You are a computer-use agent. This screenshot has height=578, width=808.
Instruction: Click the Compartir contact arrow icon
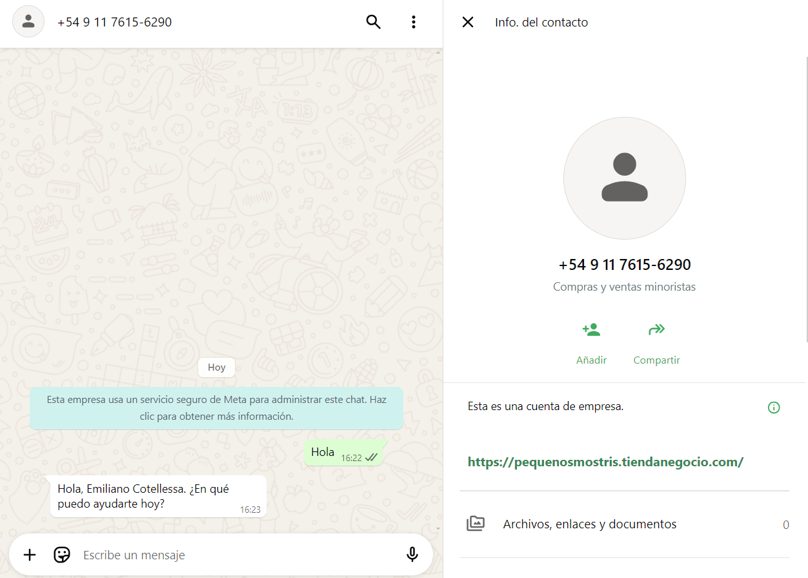point(656,330)
